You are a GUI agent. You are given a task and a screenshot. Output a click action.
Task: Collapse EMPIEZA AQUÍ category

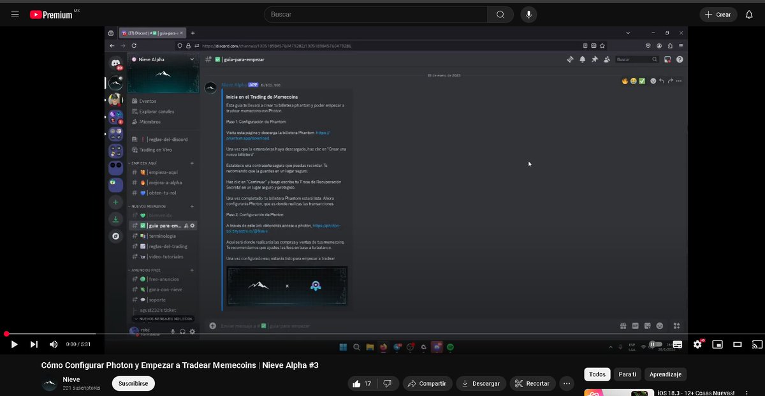(144, 163)
